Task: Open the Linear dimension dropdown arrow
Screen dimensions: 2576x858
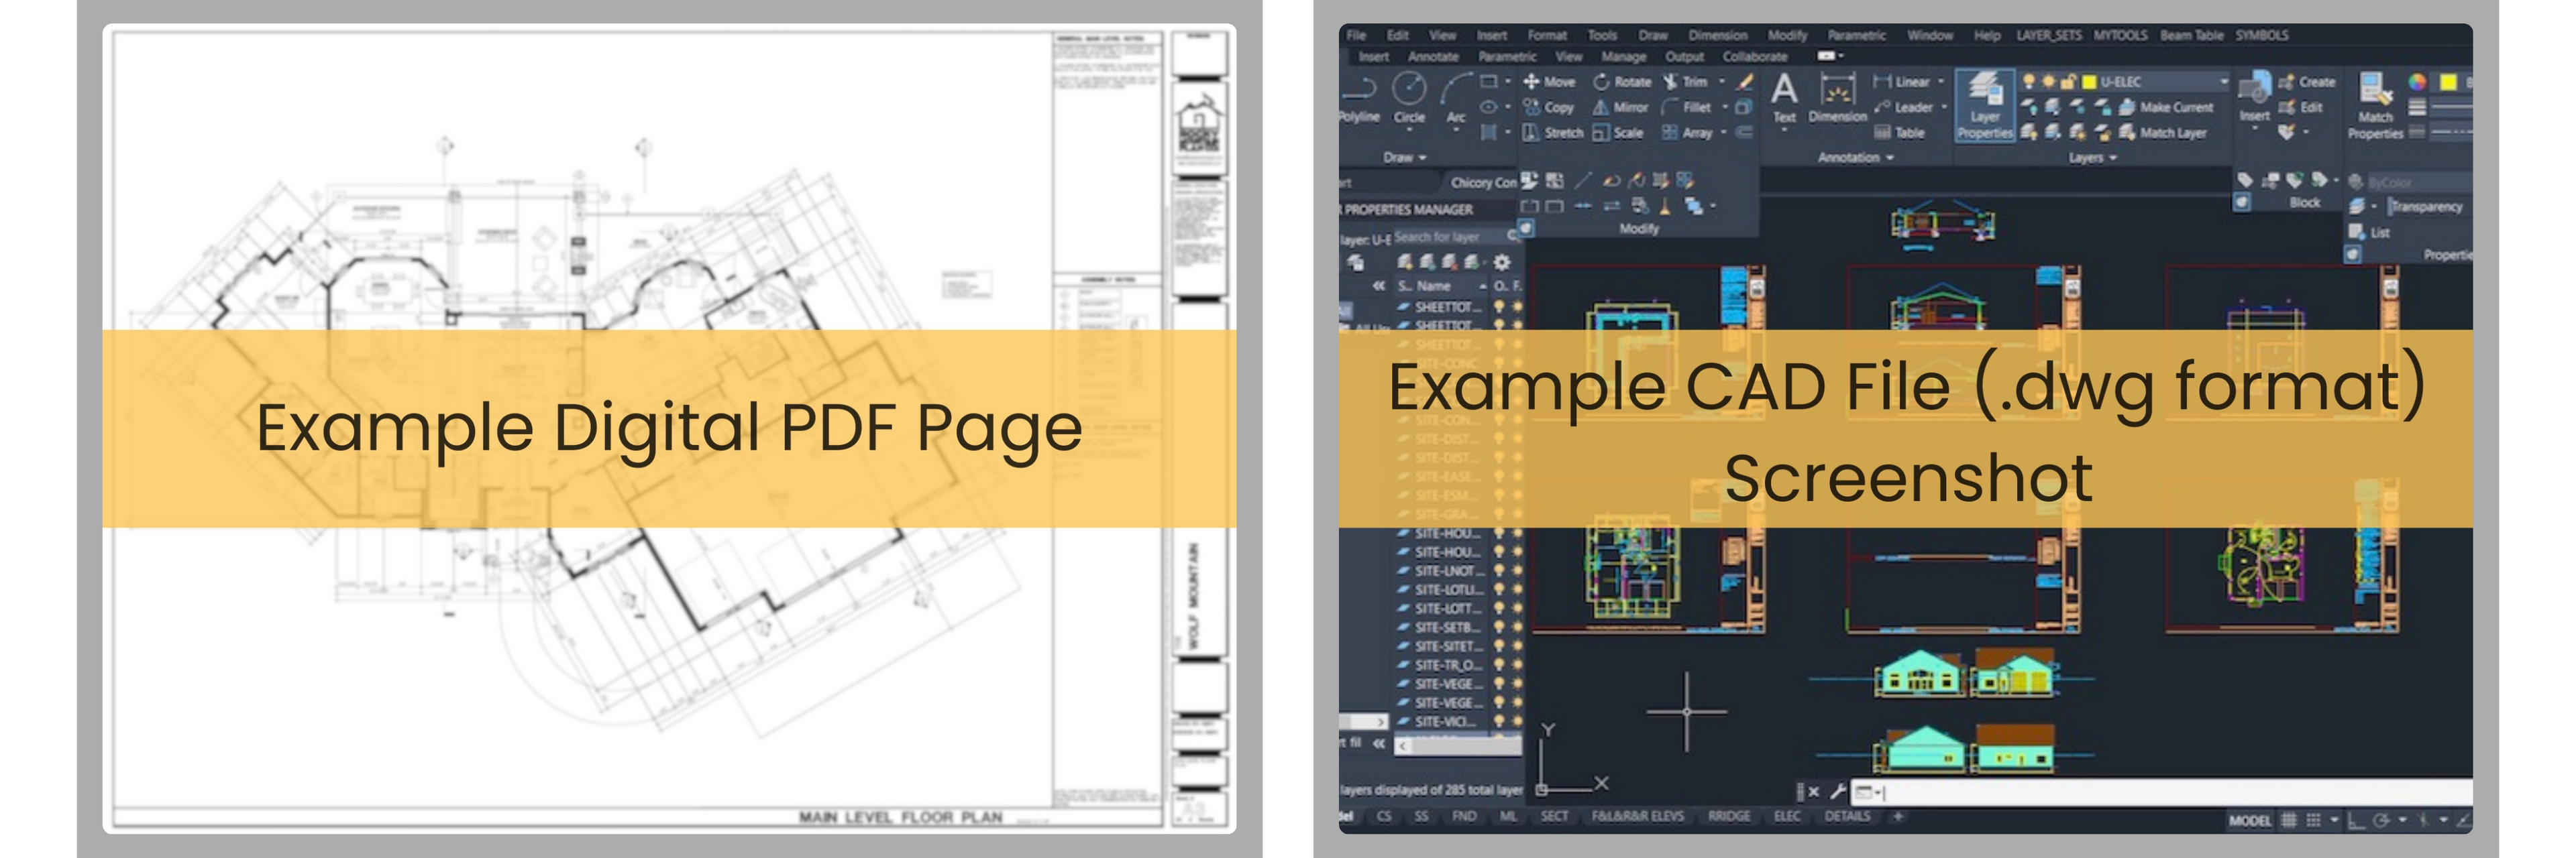Action: pos(1941,82)
